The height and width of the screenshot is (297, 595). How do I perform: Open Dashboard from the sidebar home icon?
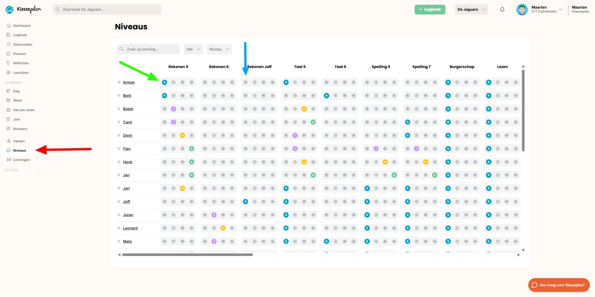point(9,26)
